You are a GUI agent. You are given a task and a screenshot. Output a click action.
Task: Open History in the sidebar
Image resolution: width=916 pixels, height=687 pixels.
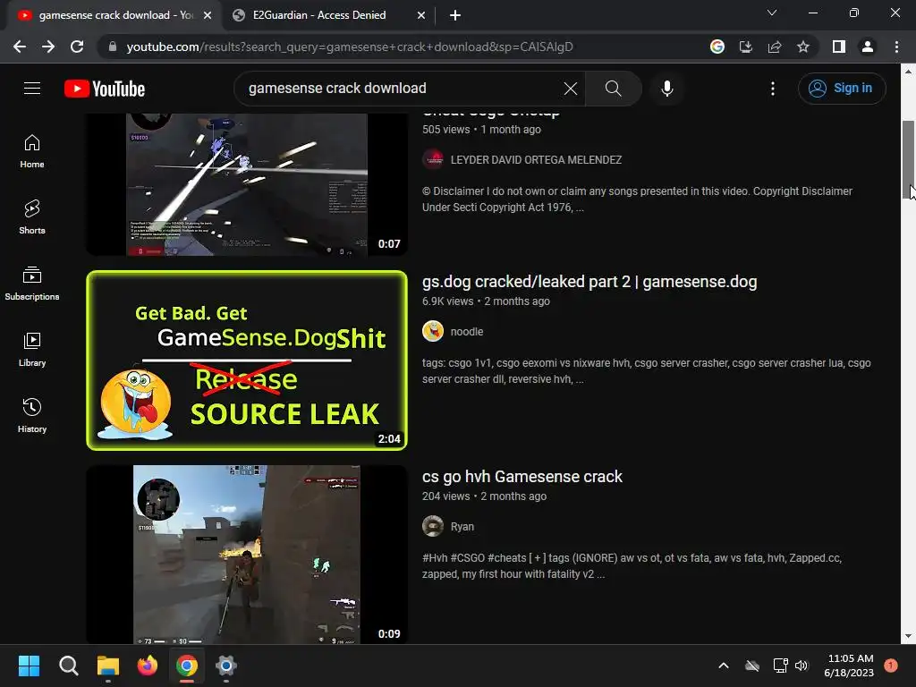tap(32, 415)
